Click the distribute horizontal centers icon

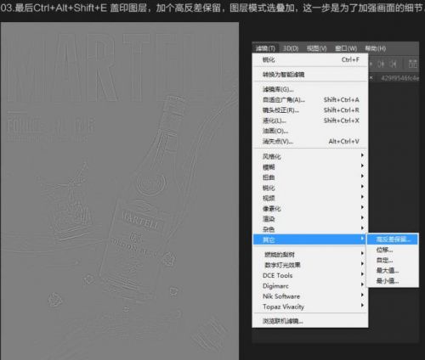pos(381,65)
